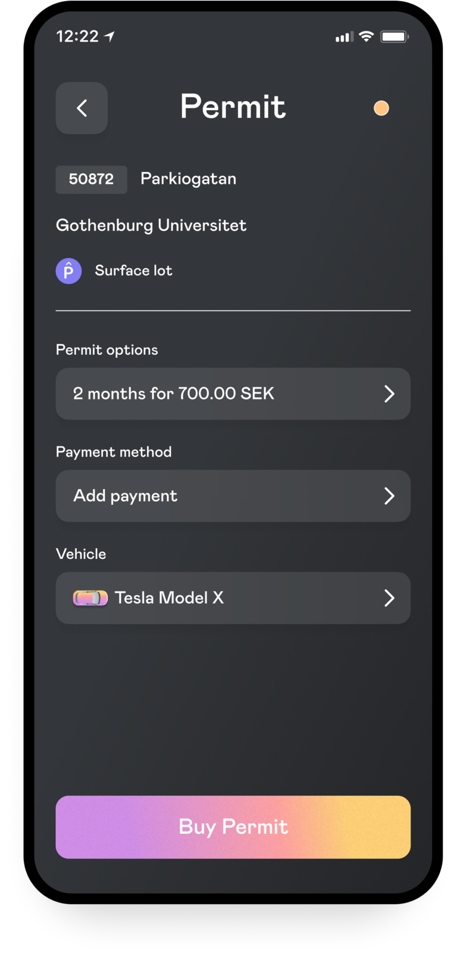This screenshot has height=957, width=457.
Task: Tap the Tesla car thumbnail icon
Action: tap(90, 598)
